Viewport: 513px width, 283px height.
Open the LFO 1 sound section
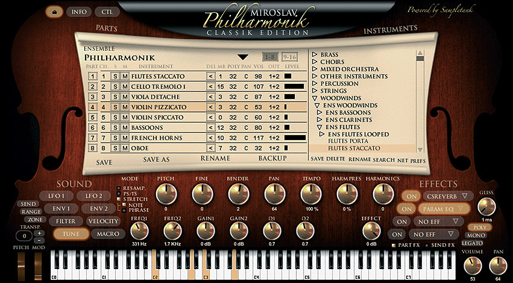coord(56,196)
